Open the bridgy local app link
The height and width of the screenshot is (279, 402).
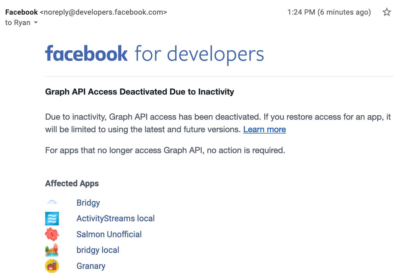click(x=98, y=250)
